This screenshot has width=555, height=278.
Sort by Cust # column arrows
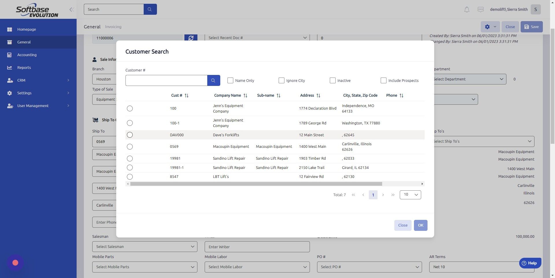coord(186,95)
